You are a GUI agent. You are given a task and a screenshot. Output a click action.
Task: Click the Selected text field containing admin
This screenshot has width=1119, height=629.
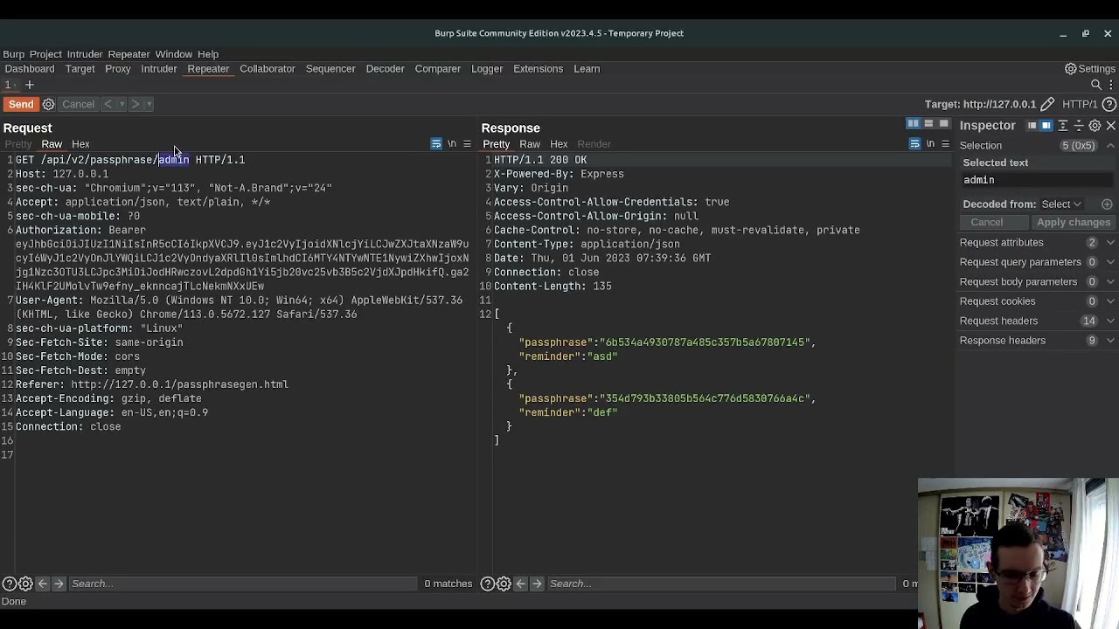[1037, 180]
